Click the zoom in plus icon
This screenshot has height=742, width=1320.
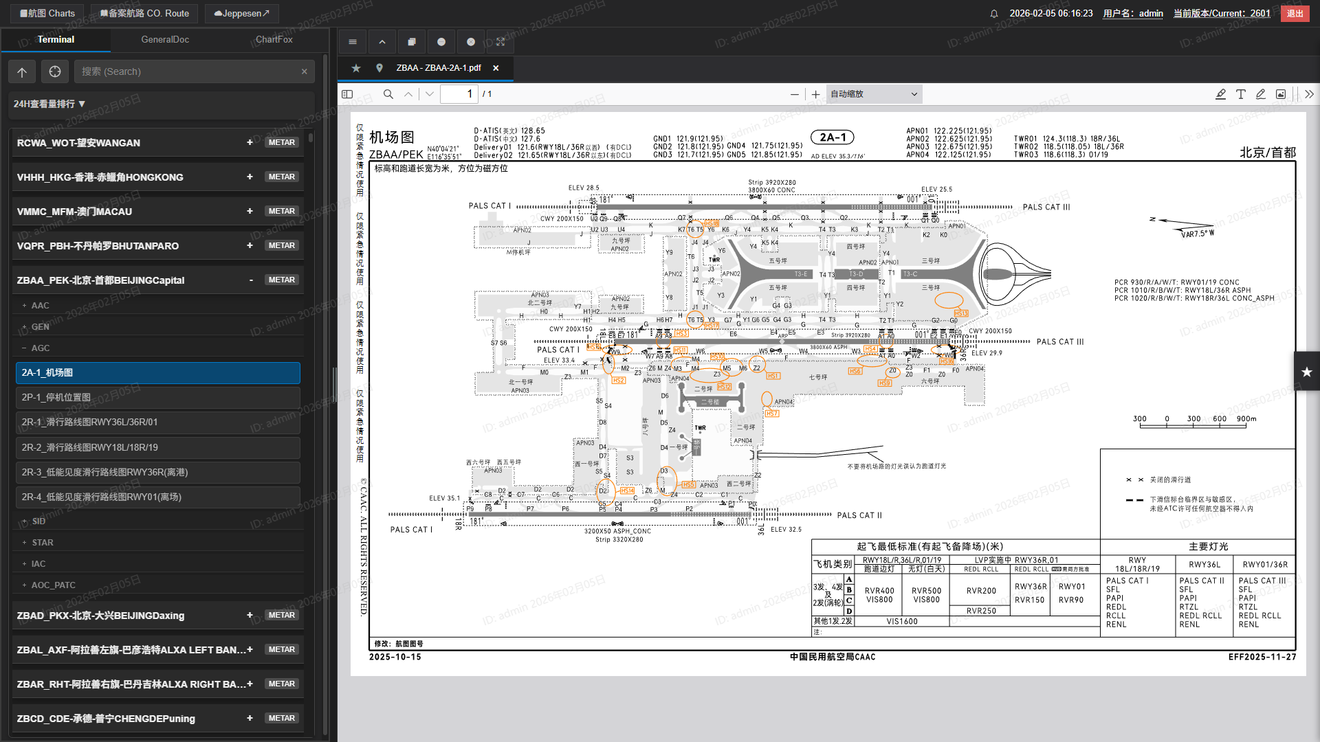[x=815, y=94]
